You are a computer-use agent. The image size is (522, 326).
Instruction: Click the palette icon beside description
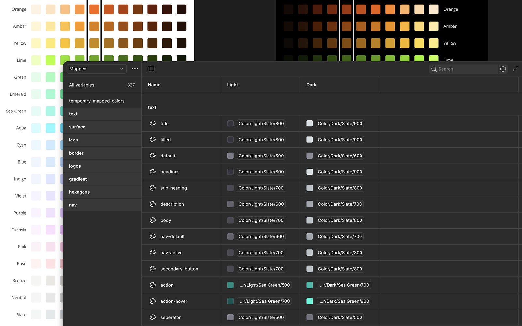[153, 204]
